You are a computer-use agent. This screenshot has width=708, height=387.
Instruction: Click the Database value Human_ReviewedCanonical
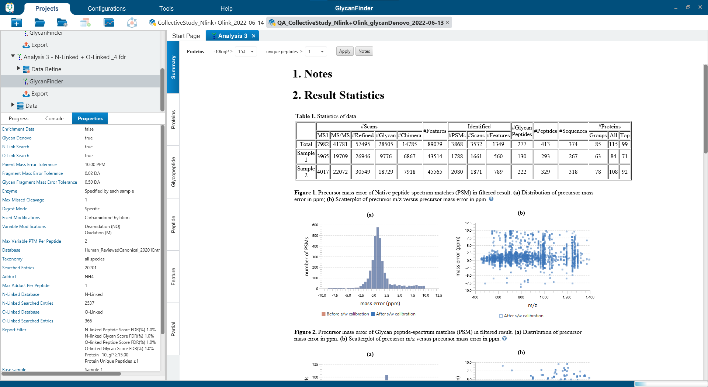[x=122, y=250]
